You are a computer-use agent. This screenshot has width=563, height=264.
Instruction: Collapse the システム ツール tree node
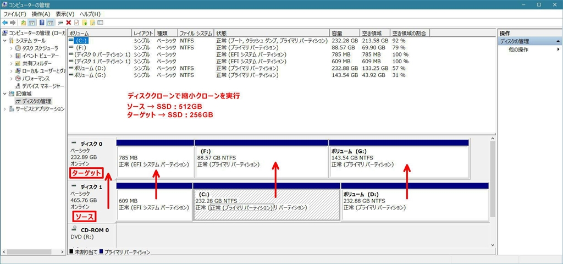coord(4,41)
